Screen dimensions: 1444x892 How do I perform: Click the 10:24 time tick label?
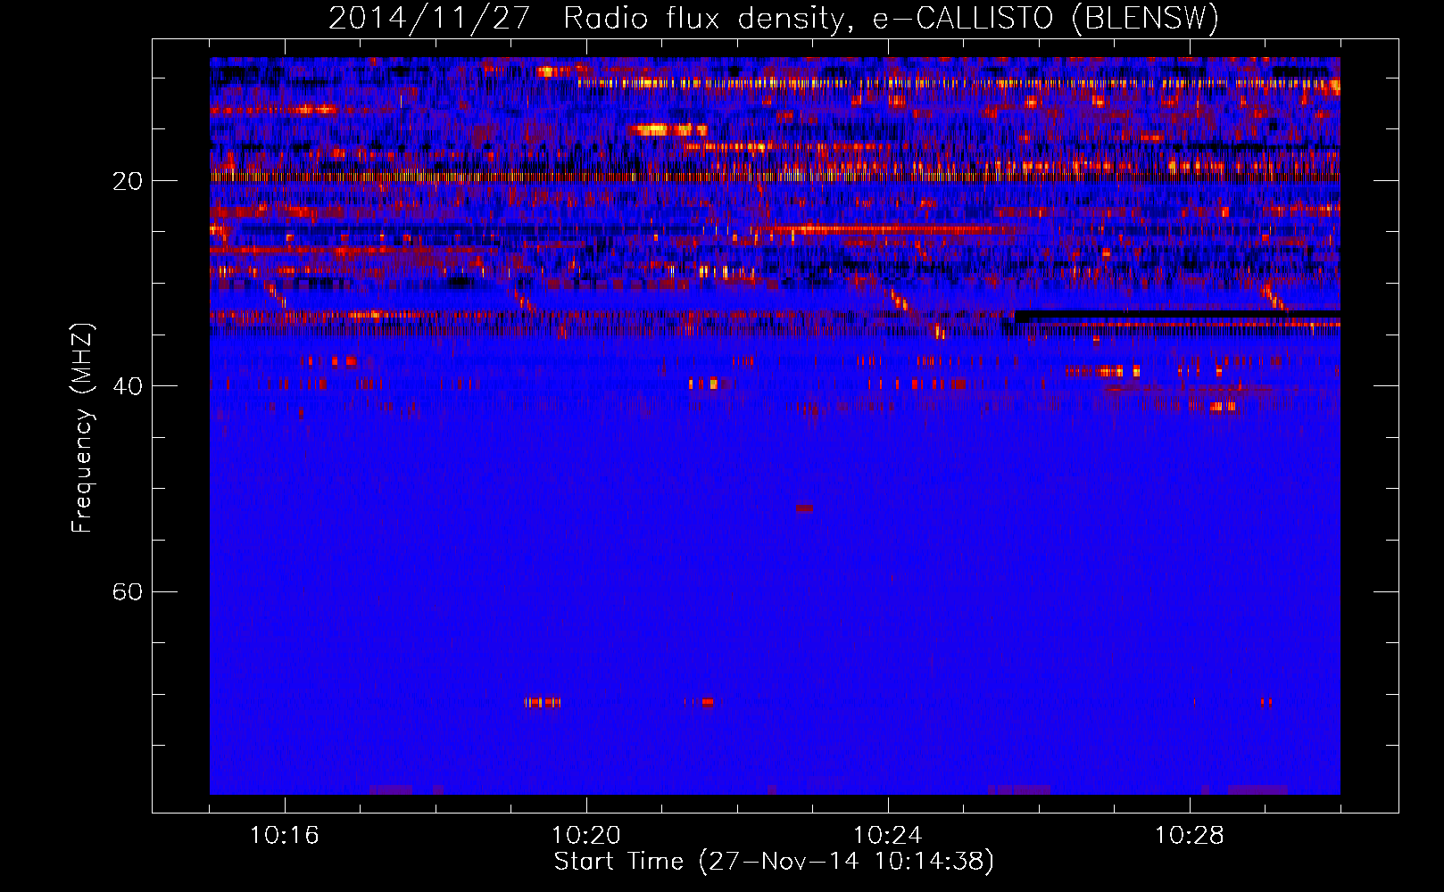[888, 836]
